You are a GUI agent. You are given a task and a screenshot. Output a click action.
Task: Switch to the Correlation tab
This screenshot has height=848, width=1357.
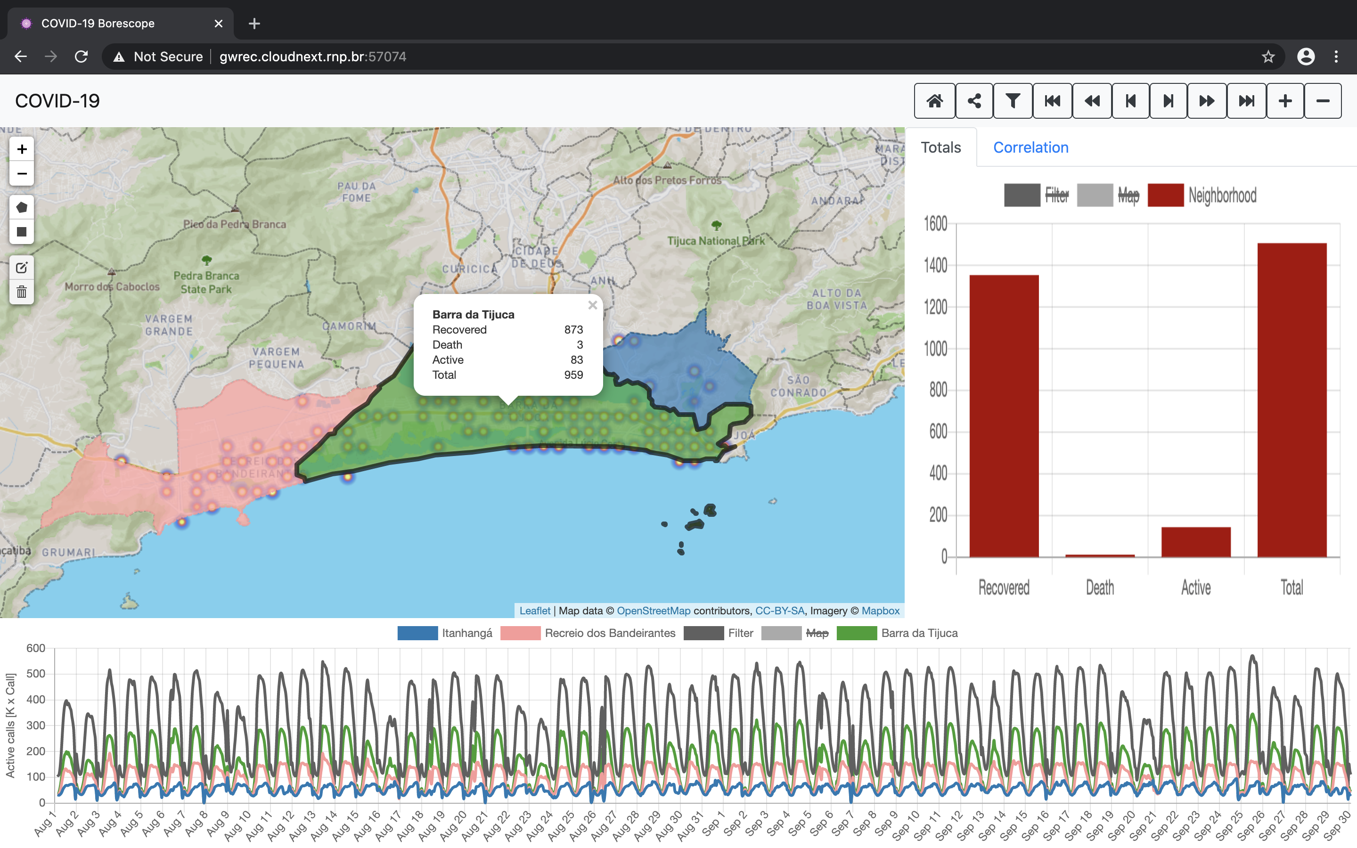[x=1030, y=147]
